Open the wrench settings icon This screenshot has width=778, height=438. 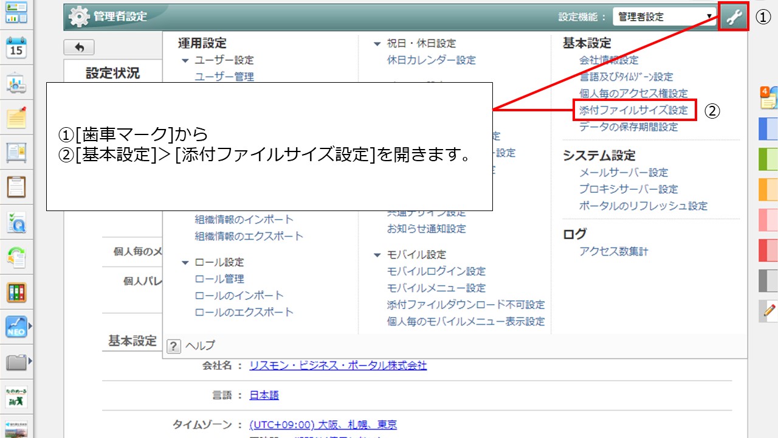[x=734, y=17]
